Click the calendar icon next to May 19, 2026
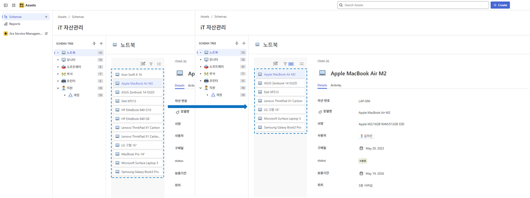Viewport: 530px width, 198px height. [361, 173]
